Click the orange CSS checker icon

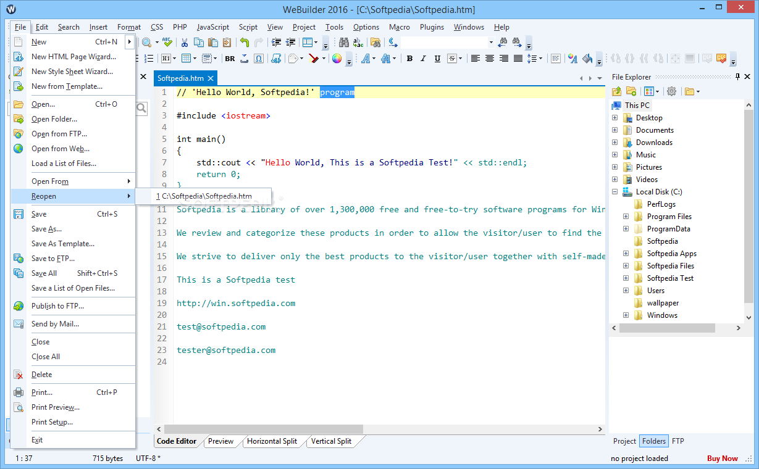pyautogui.click(x=721, y=58)
